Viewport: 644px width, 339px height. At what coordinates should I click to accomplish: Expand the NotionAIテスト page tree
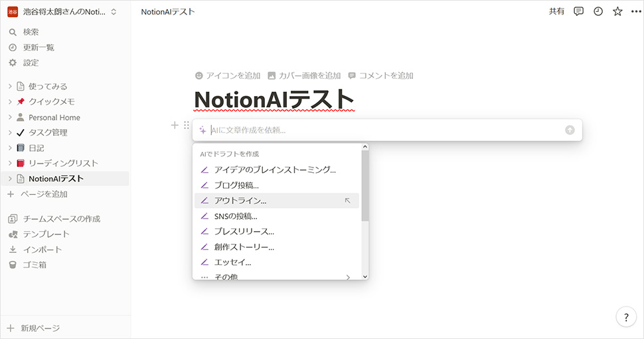[10, 179]
